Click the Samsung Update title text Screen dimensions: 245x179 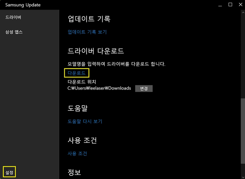[23, 5]
